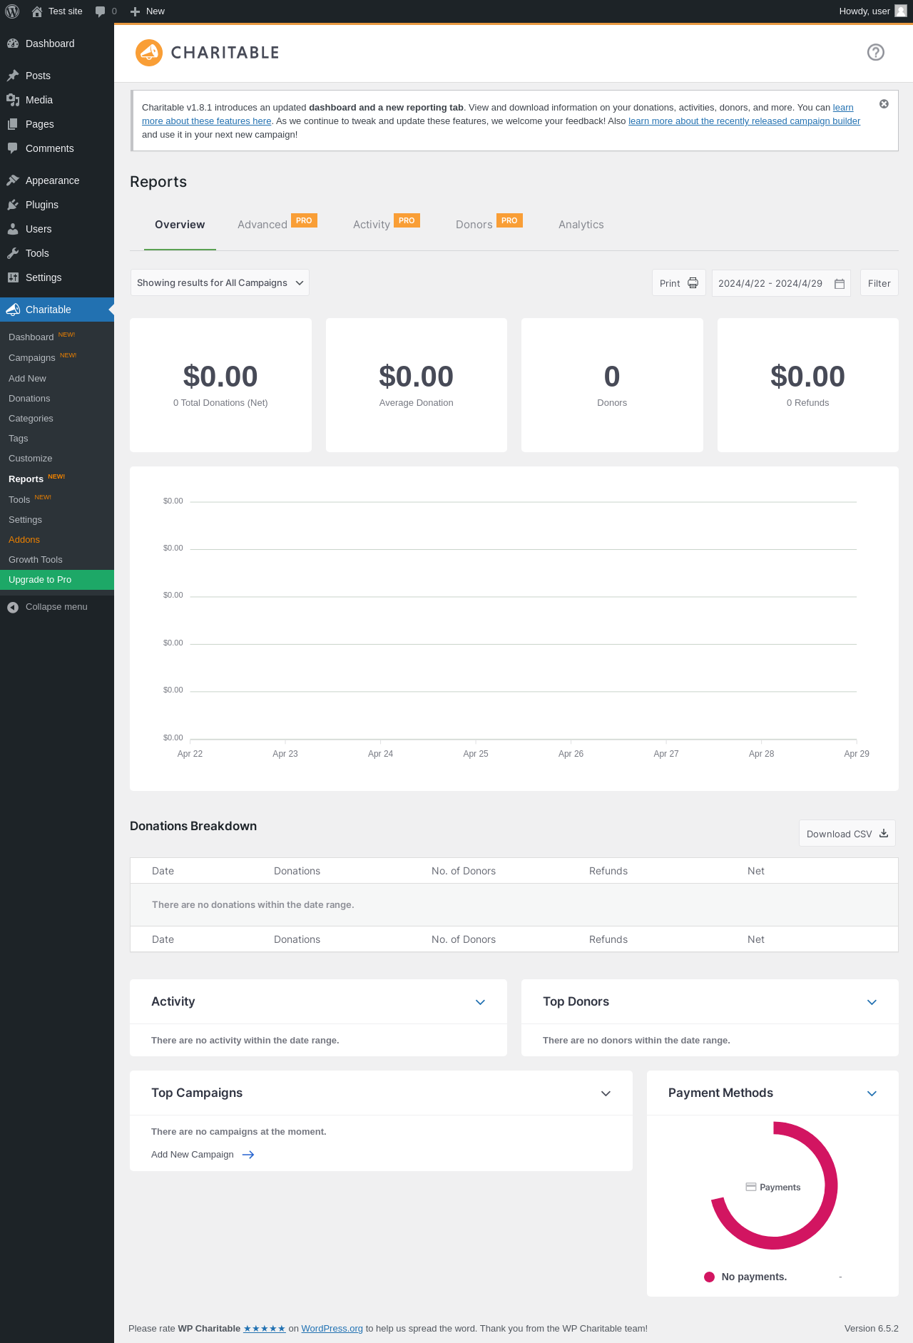Click the Appearance paintbrush icon

tap(13, 180)
